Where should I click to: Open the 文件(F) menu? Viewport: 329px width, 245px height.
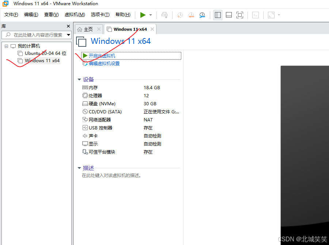tap(11, 15)
